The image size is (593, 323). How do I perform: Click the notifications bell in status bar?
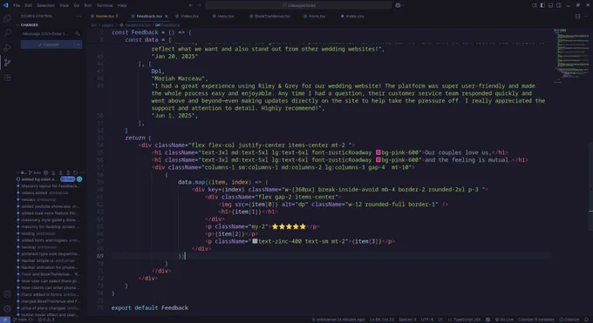587,320
